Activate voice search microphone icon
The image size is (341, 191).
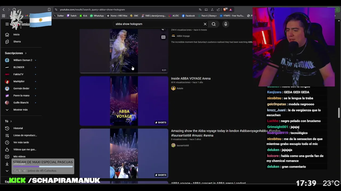(x=226, y=24)
